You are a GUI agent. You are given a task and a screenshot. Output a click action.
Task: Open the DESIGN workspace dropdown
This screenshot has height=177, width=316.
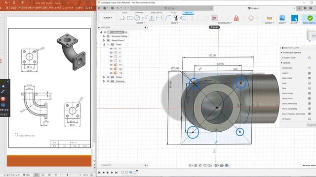(108, 18)
